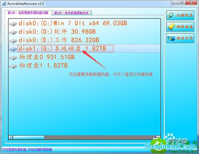
Task: Minimize the AuroraDataRecovery window
Action: click(175, 2)
